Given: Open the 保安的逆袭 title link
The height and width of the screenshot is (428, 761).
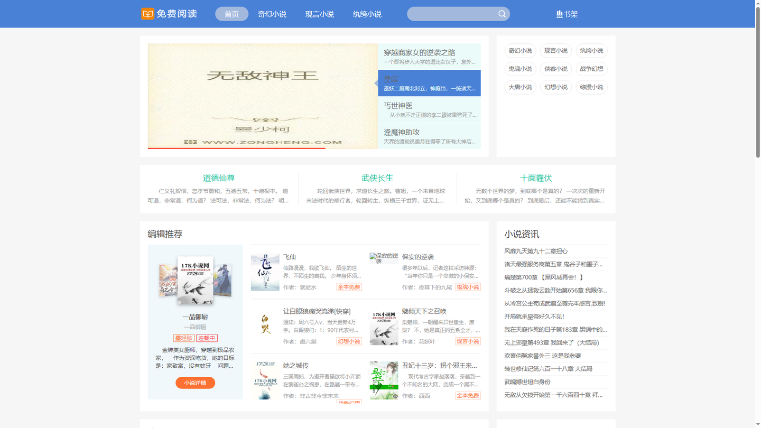Looking at the screenshot, I should [x=417, y=257].
